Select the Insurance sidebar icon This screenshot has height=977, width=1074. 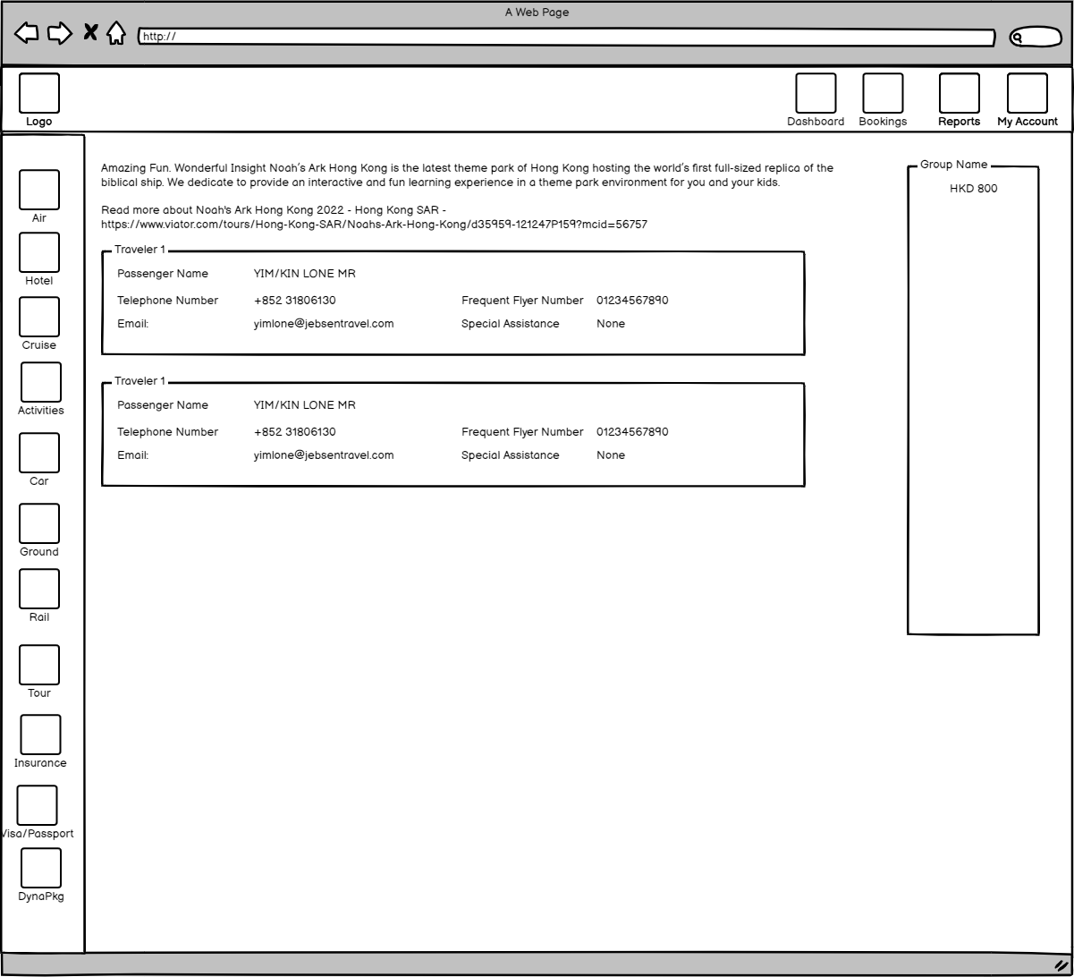point(40,735)
